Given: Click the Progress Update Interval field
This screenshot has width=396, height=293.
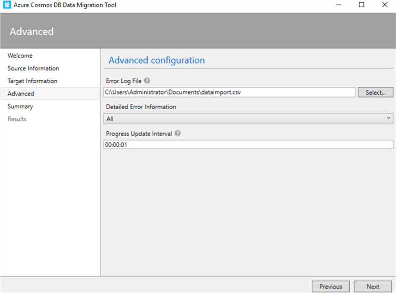Looking at the screenshot, I should coord(248,145).
